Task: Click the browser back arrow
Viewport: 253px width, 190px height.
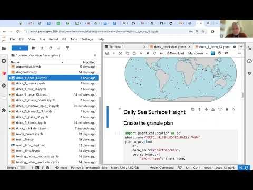Action: 4,31
